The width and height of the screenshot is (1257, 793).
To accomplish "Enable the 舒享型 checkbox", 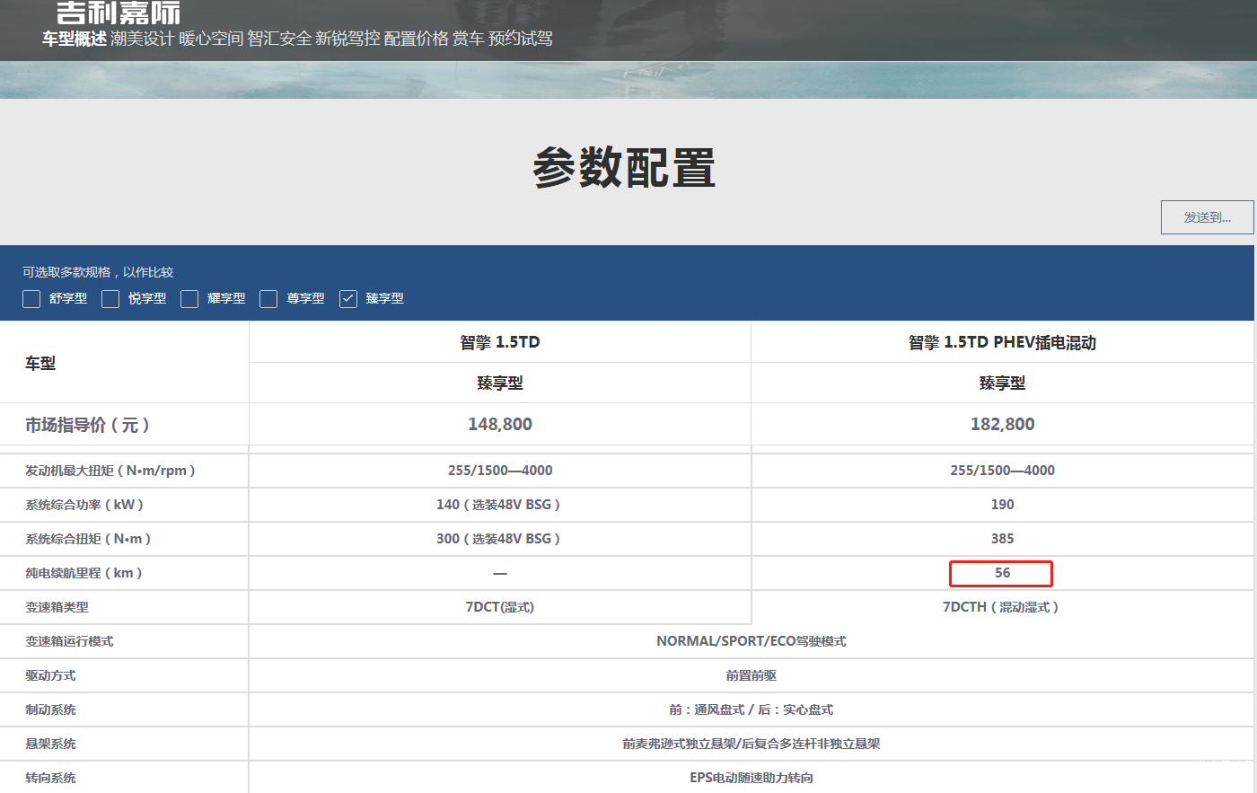I will point(31,299).
